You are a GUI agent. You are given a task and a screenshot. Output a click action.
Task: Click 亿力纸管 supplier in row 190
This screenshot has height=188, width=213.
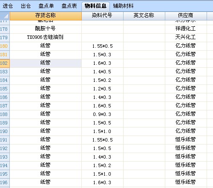(186, 131)
